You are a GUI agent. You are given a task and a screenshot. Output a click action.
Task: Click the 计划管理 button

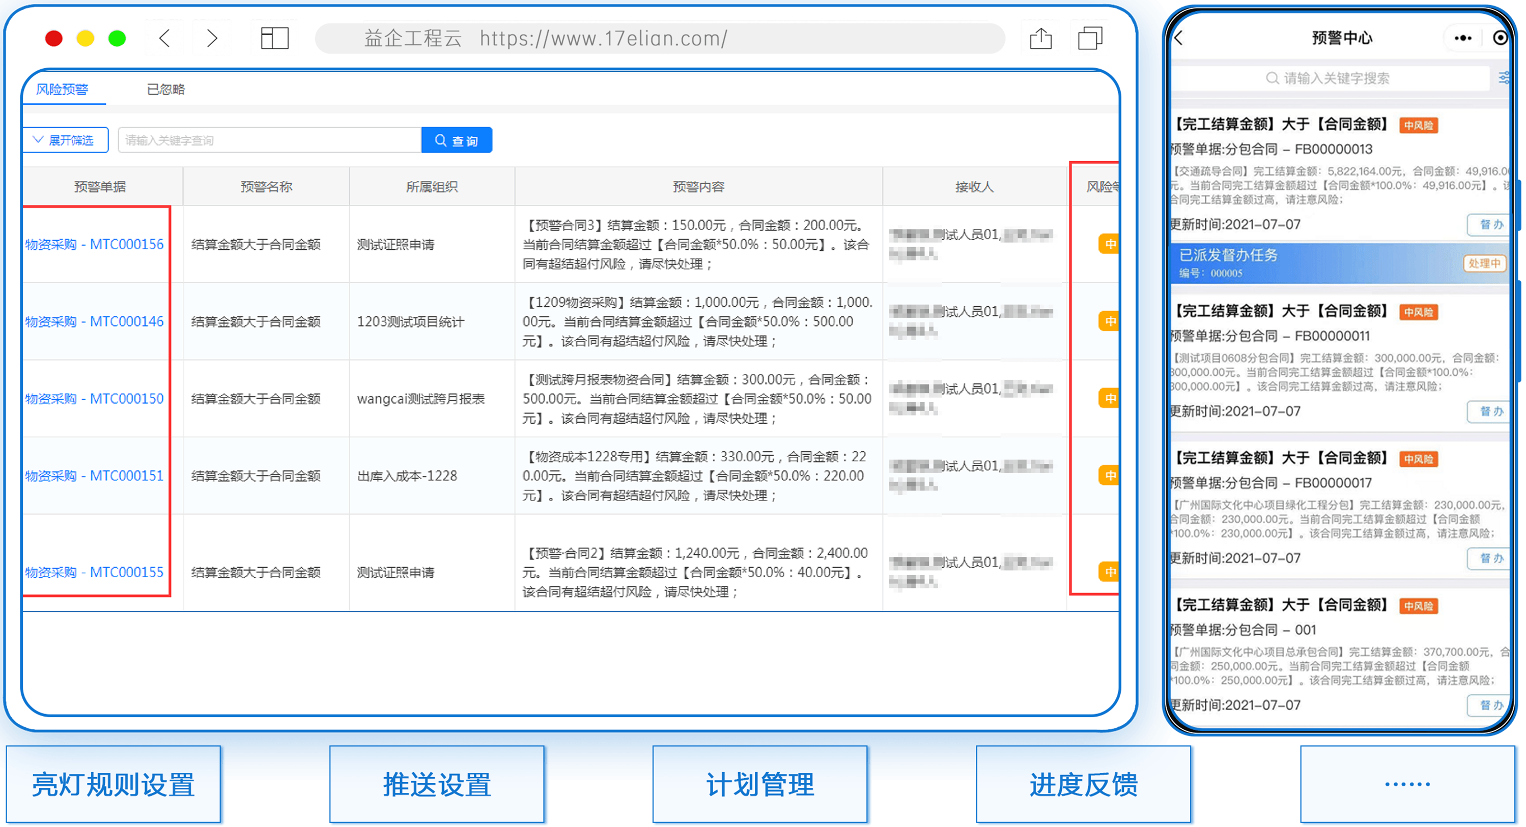pos(760,784)
